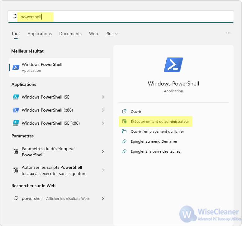Select Windows PowerShell ISE result text
Screen dimensions: 242x226
[45, 97]
